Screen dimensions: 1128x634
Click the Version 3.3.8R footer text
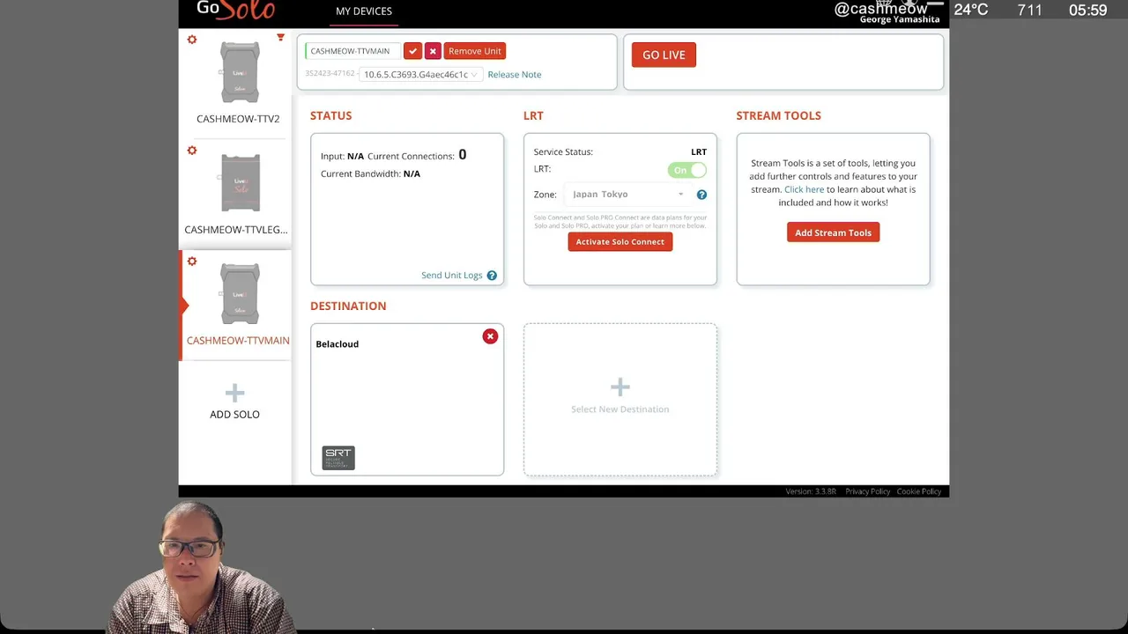tap(811, 491)
